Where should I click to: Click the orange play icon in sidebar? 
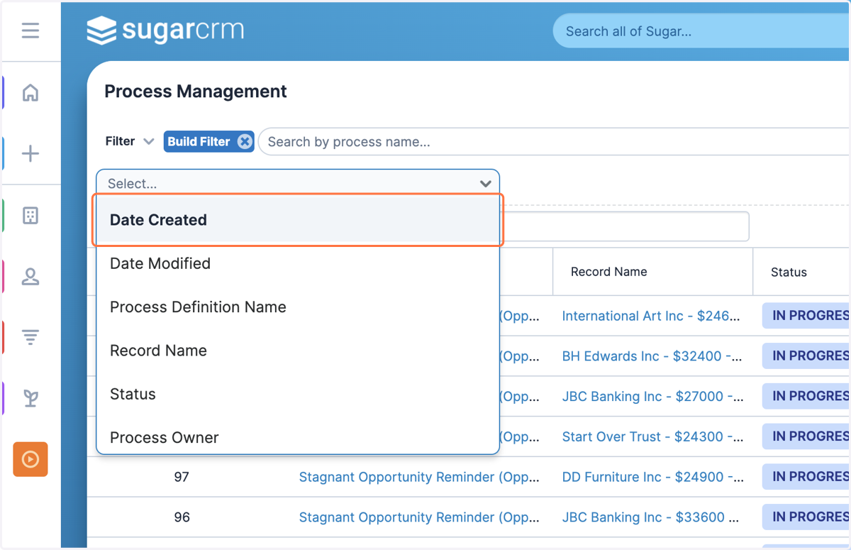(x=30, y=459)
